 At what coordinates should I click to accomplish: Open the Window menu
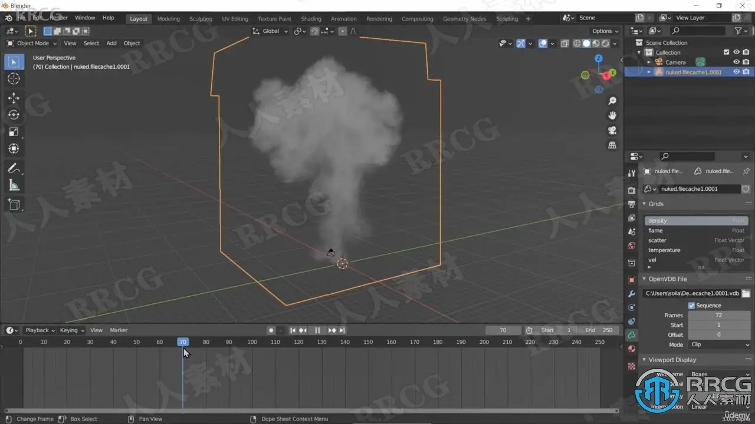point(85,18)
